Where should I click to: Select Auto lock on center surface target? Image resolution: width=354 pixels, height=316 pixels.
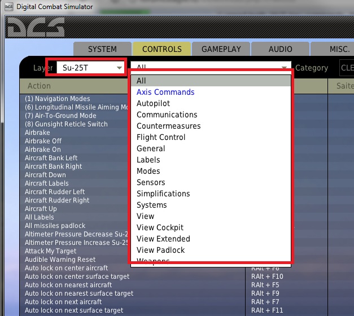(x=77, y=276)
